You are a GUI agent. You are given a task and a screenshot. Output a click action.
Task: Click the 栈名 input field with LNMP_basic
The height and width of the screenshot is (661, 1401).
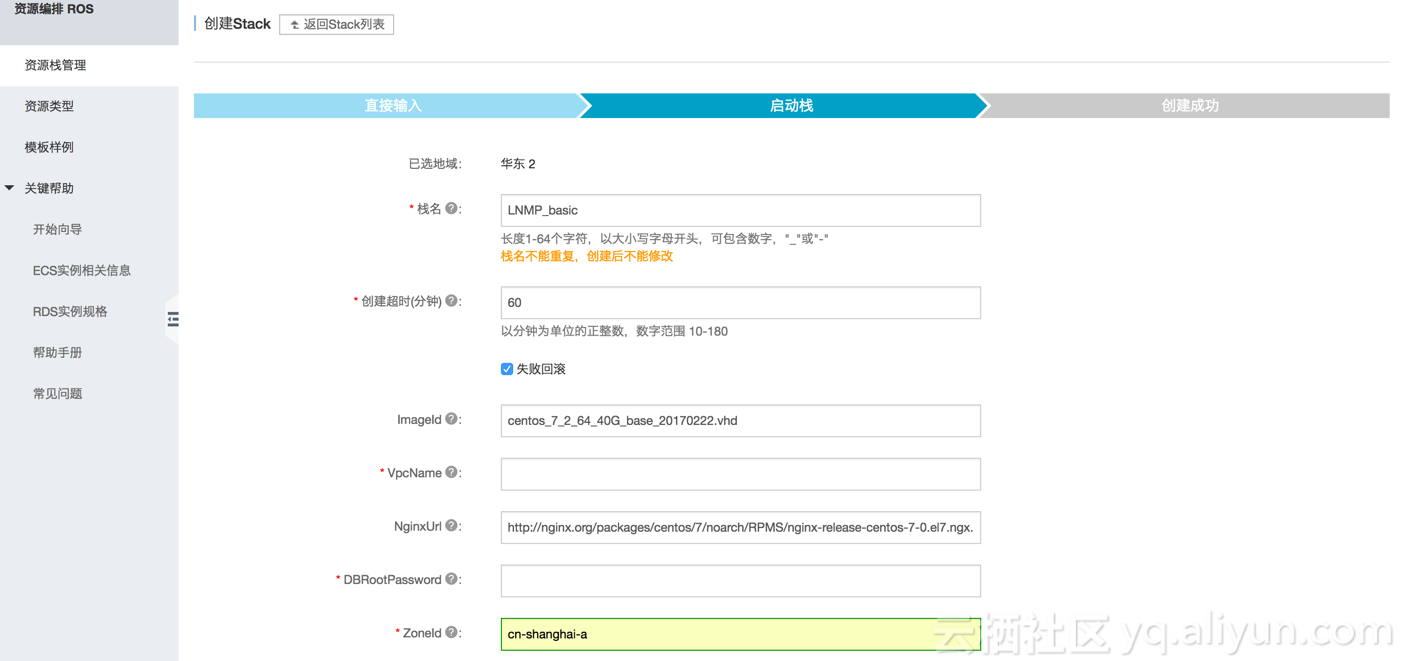(741, 210)
